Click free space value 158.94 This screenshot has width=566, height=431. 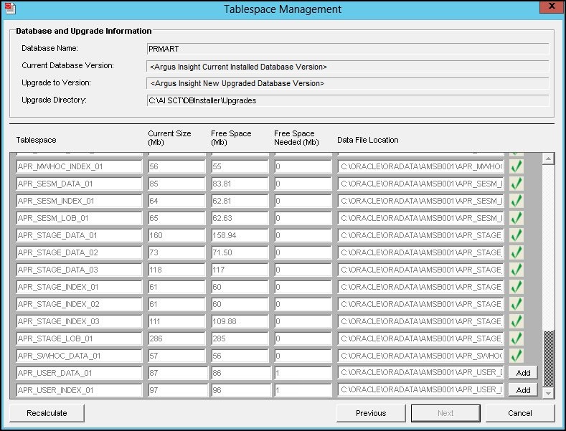coord(240,235)
